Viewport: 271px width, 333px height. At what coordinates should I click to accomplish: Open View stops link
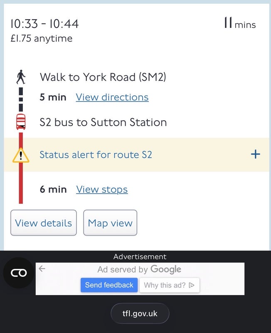(x=102, y=189)
